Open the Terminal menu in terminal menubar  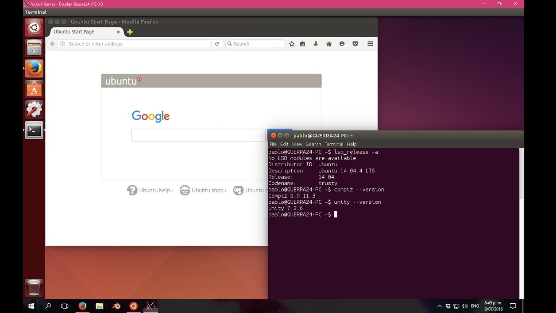(x=334, y=144)
